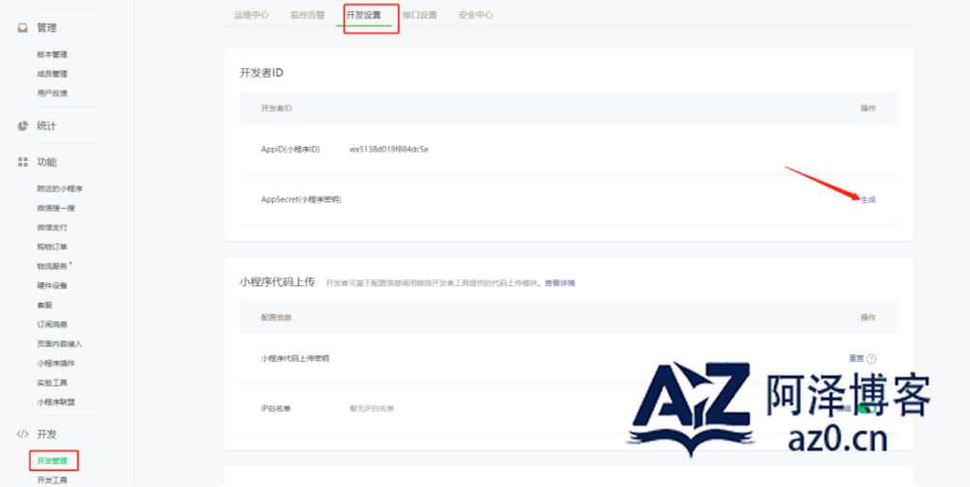Open 物流服务 in the sidebar
Image resolution: width=970 pixels, height=487 pixels.
click(x=52, y=266)
